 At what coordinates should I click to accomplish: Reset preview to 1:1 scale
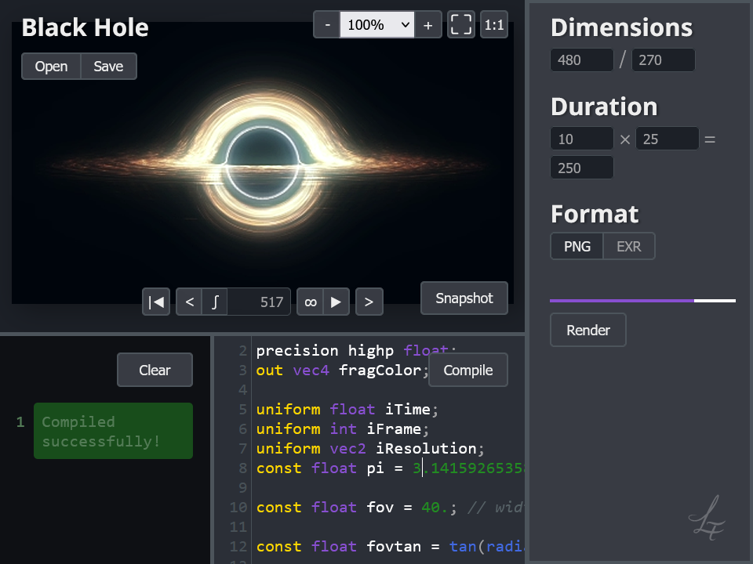tap(494, 25)
